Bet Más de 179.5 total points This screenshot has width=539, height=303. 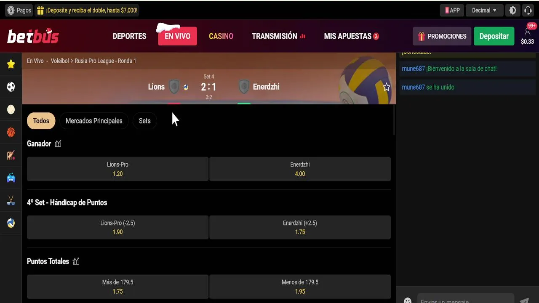pyautogui.click(x=117, y=287)
